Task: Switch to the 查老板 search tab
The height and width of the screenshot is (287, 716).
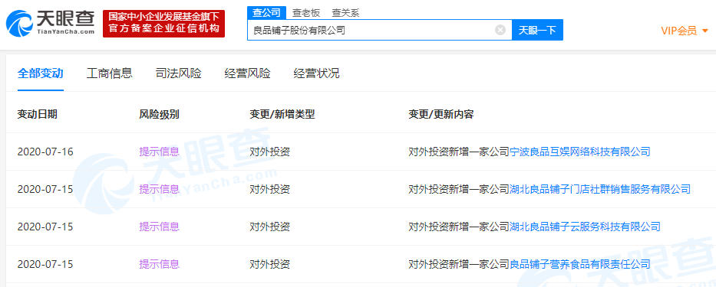Action: point(306,13)
